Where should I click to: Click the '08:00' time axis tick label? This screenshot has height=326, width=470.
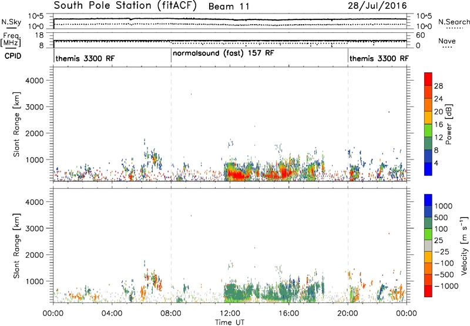[171, 314]
